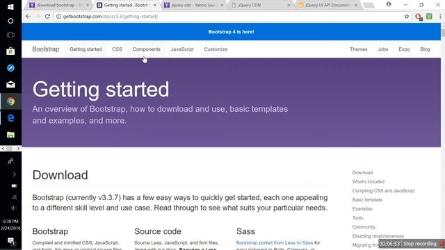Jump to Disabling responsiveness in sidebar
The image size is (445, 250).
pyautogui.click(x=378, y=236)
